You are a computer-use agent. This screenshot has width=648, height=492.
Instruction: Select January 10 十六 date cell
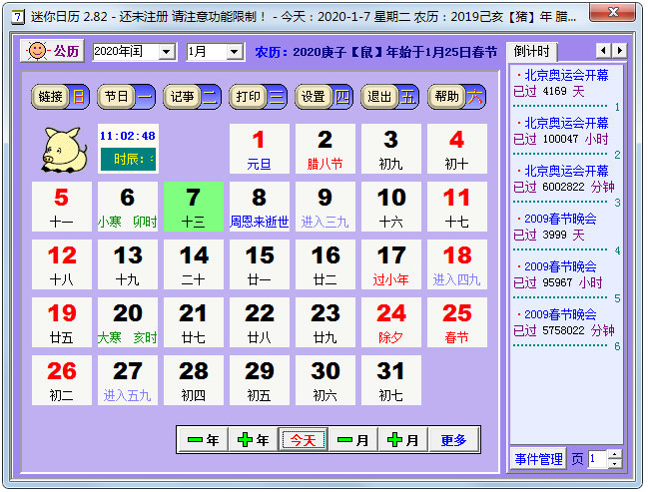click(x=391, y=207)
